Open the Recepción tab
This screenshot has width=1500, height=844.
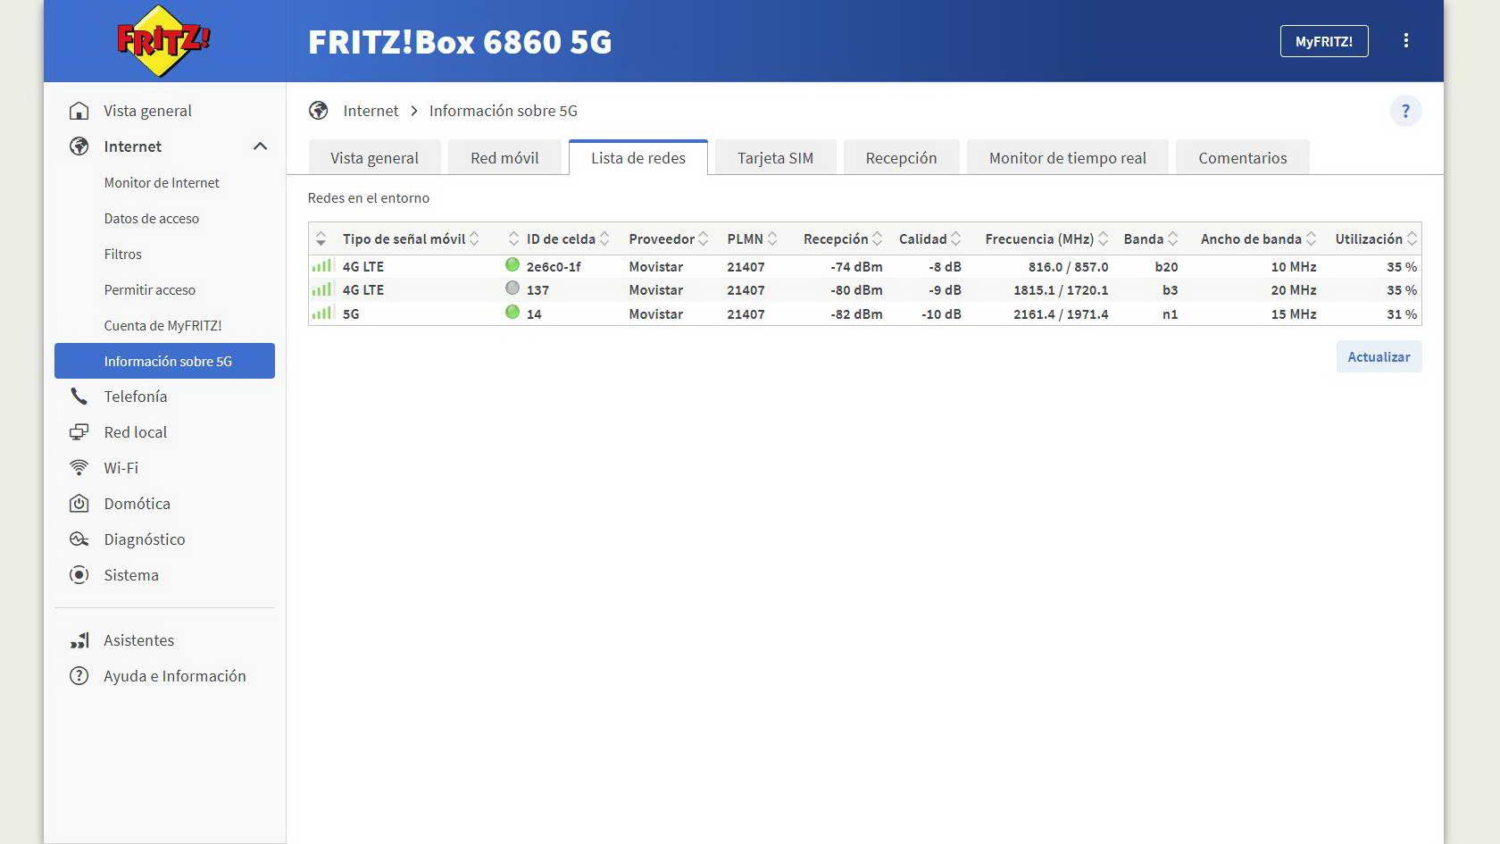pyautogui.click(x=901, y=158)
